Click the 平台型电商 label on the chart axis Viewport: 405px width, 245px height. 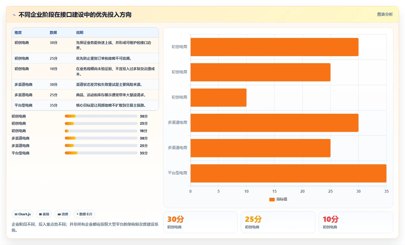[x=177, y=173]
